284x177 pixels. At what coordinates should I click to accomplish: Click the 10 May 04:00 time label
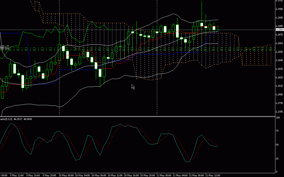[83, 175]
